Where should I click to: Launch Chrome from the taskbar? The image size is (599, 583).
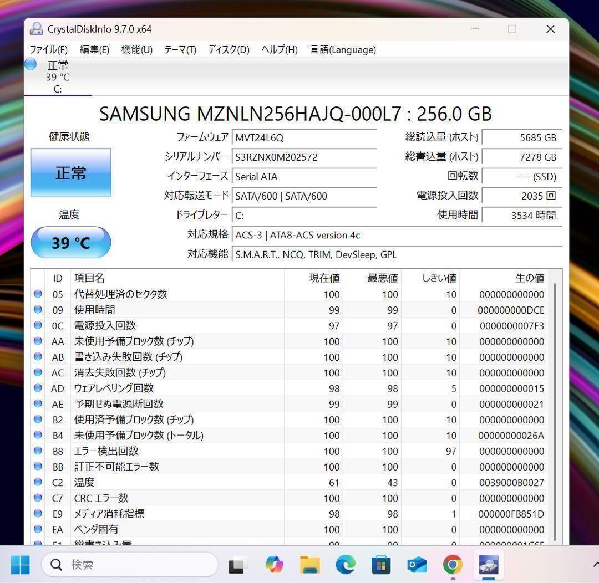pos(453,564)
